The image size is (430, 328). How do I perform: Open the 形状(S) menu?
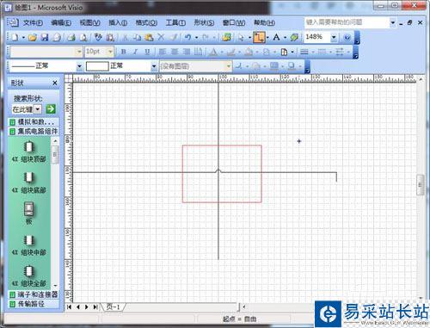click(204, 22)
